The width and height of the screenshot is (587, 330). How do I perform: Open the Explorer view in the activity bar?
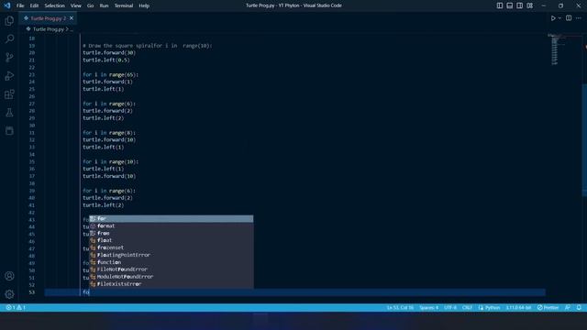point(9,20)
